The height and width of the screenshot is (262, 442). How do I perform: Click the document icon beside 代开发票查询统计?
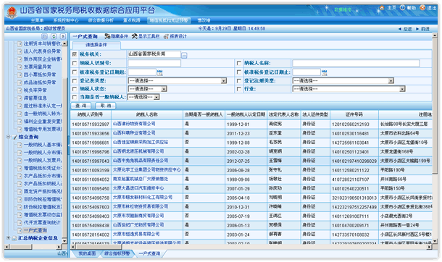20,223
